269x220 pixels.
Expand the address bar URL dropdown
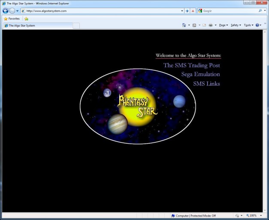(x=182, y=11)
